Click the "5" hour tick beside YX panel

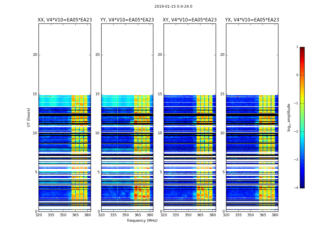point(223,172)
